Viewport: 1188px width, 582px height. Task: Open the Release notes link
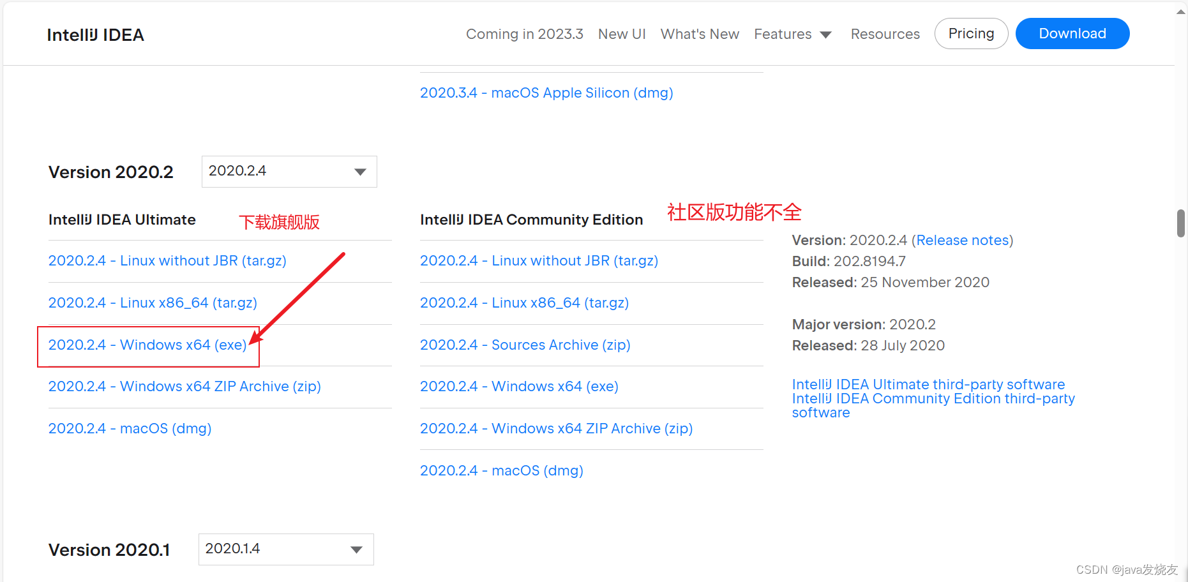(x=962, y=240)
